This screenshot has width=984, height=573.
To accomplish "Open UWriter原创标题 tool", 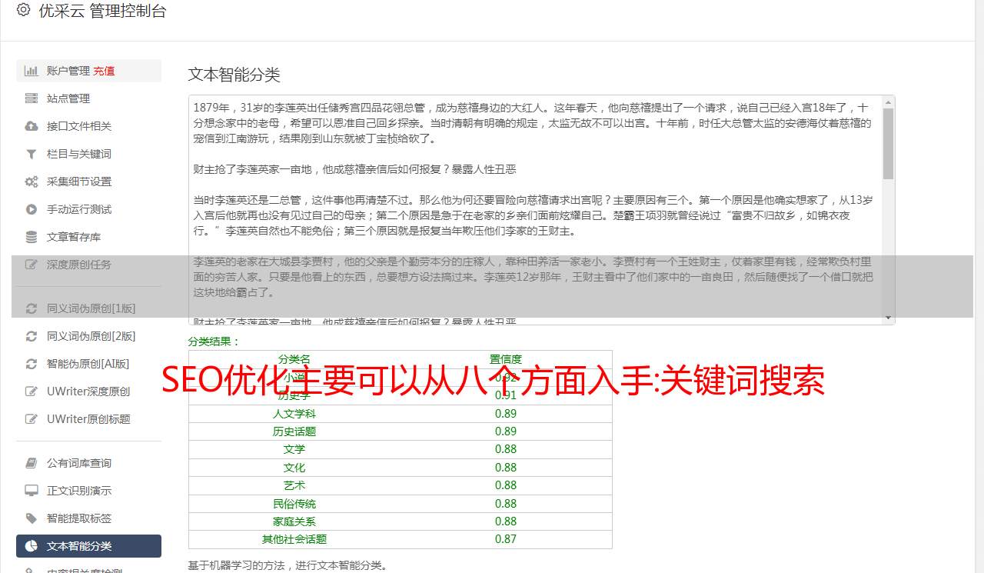I will point(88,419).
